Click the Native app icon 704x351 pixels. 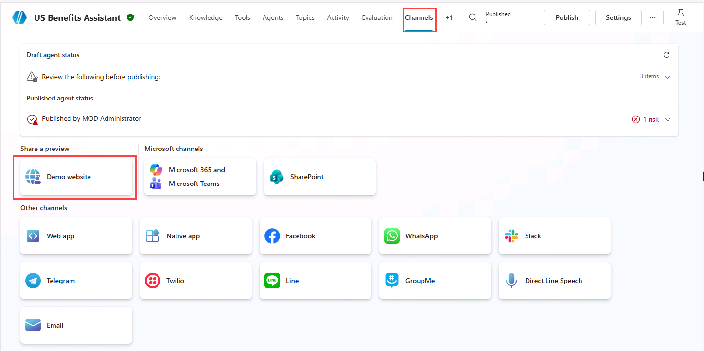tap(153, 236)
